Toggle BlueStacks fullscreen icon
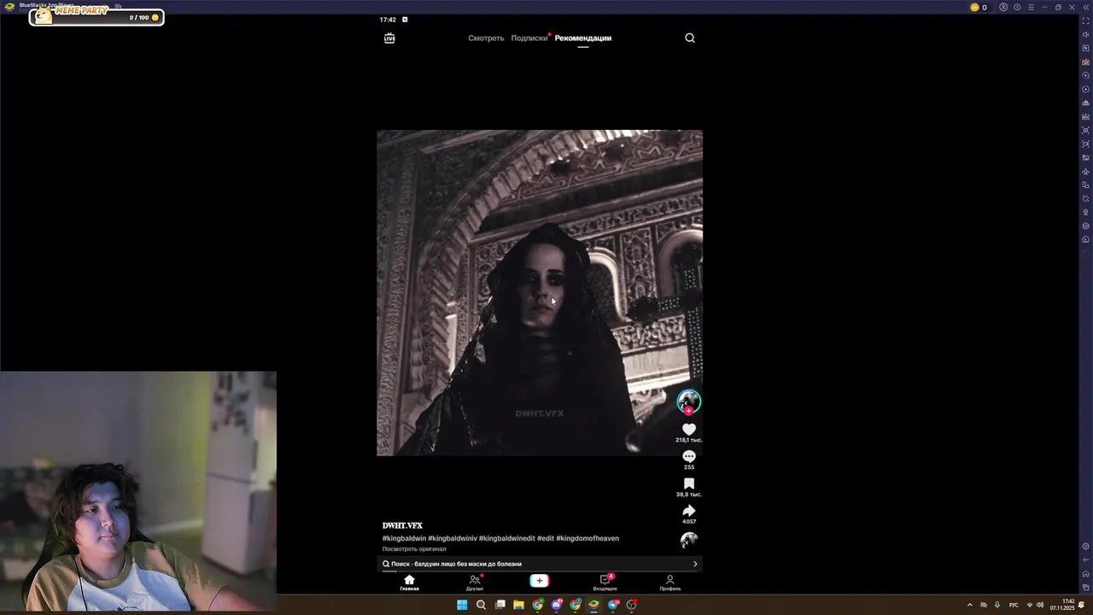The image size is (1093, 615). 1086,20
